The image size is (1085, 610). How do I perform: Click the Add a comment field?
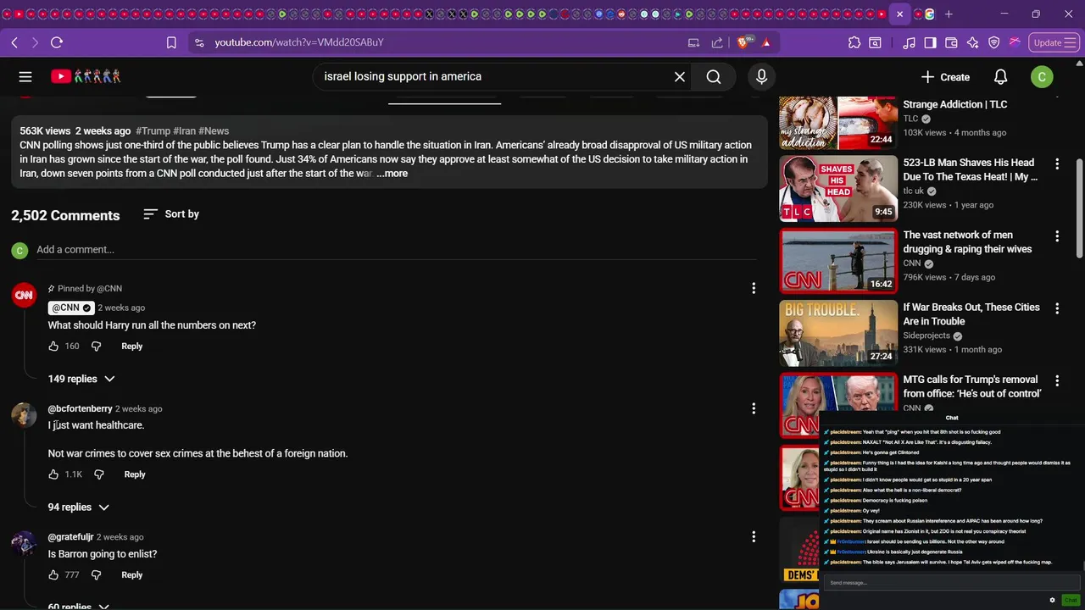(397, 249)
